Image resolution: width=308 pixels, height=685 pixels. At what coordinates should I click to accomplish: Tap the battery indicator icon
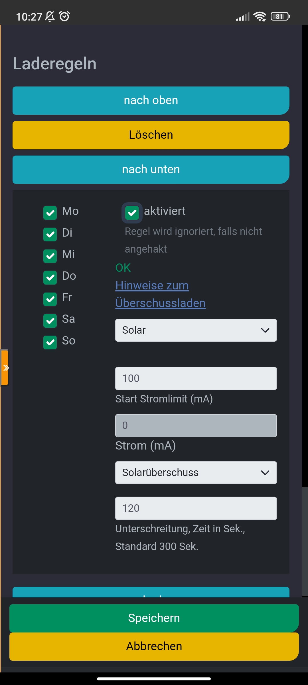(x=280, y=16)
